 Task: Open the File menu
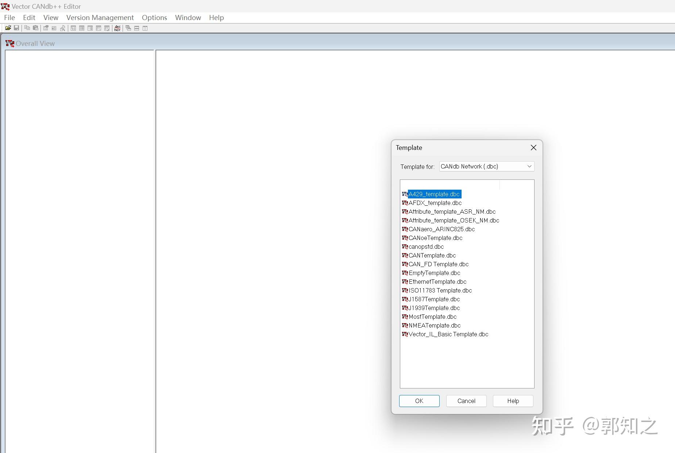(9, 18)
